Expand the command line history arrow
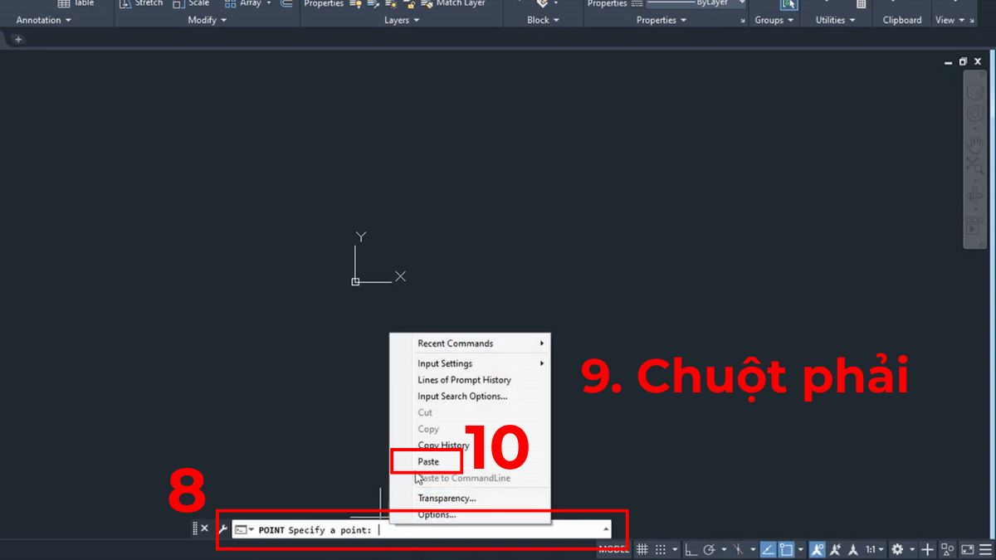 [606, 528]
